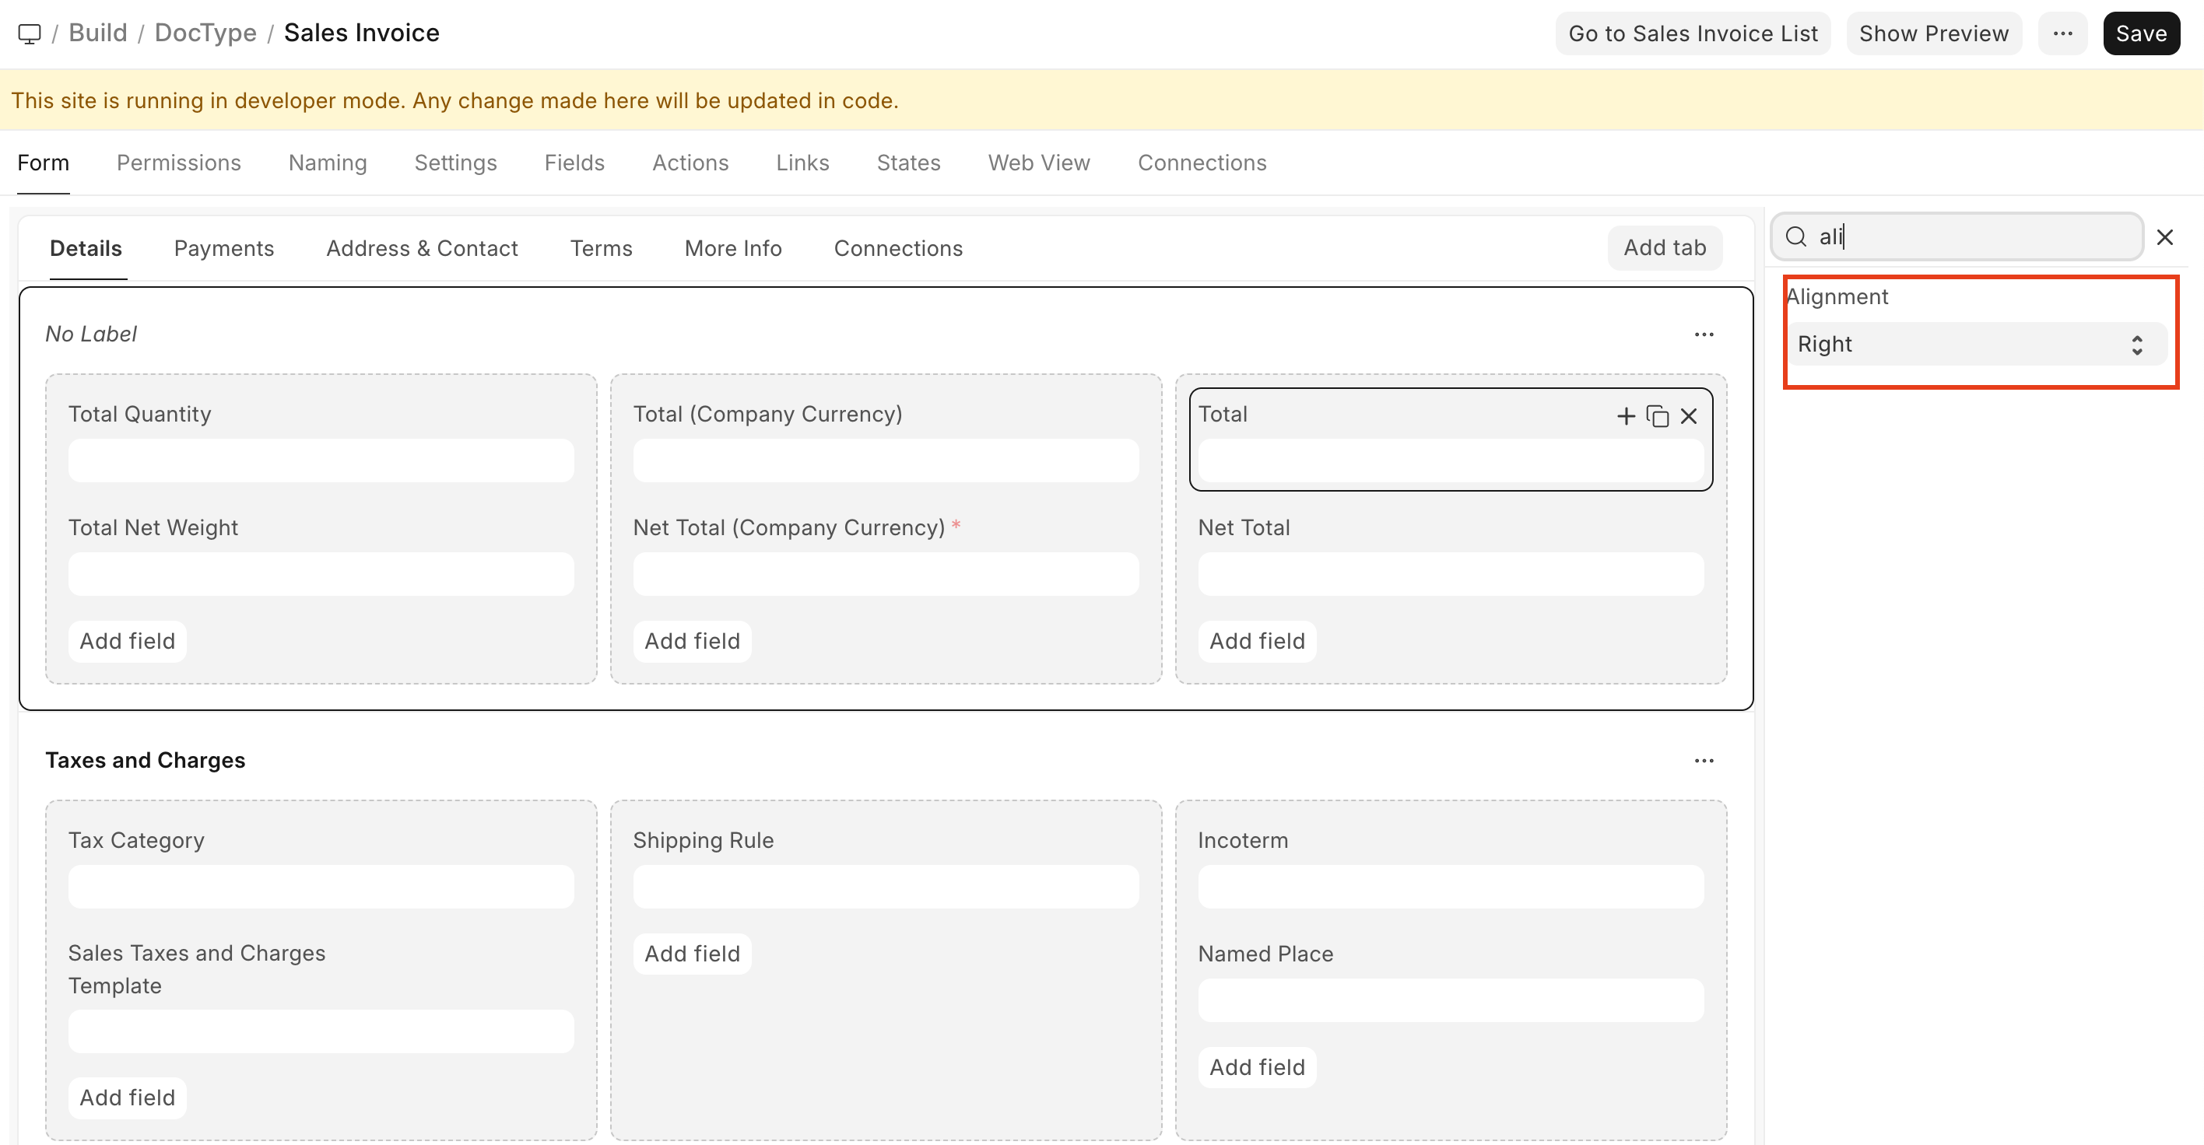This screenshot has height=1145, width=2204.
Task: Open Taxes and Charges section options menu
Action: click(1704, 760)
